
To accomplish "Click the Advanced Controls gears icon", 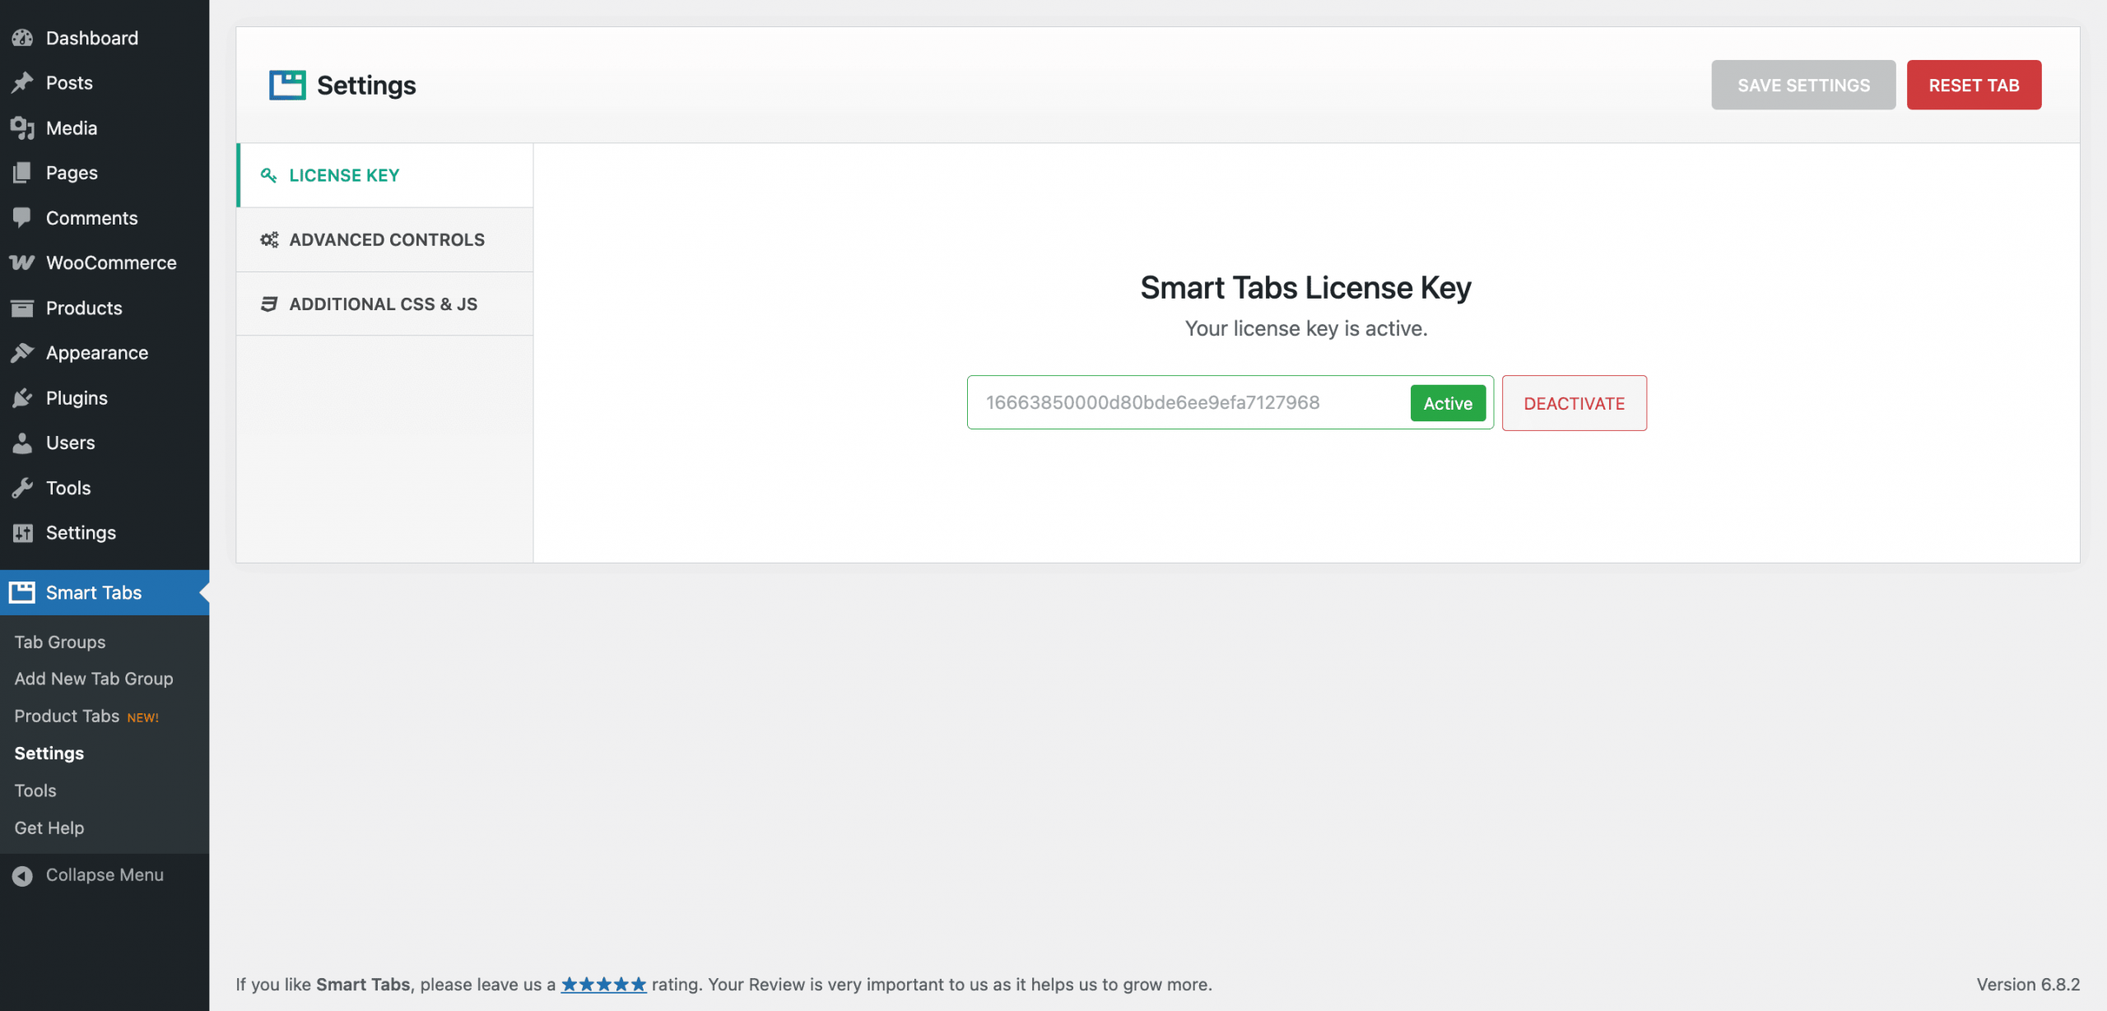I will (x=269, y=239).
